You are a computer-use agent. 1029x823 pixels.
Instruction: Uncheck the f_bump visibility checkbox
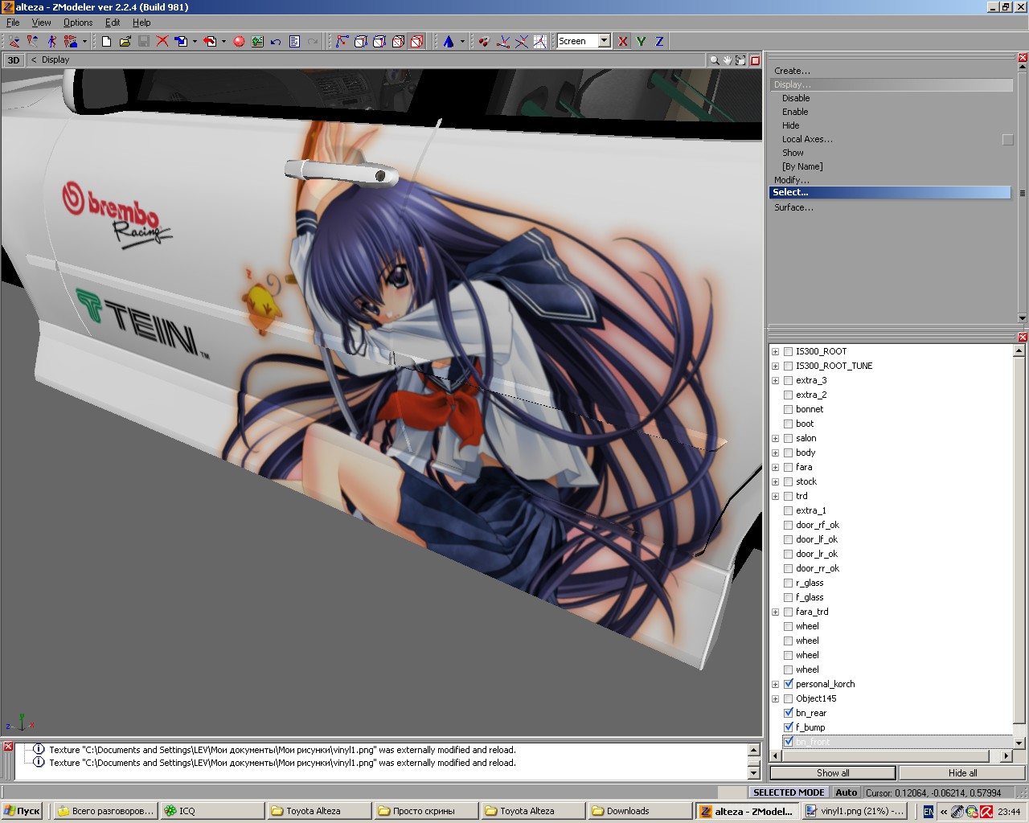(x=789, y=727)
